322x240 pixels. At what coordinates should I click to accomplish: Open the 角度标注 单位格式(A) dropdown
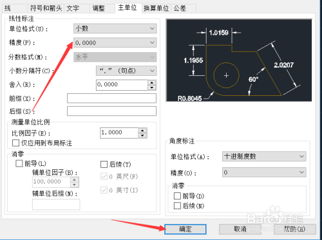point(264,156)
